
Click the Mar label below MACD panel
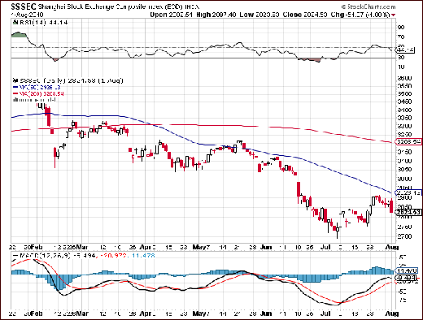pyautogui.click(x=82, y=314)
